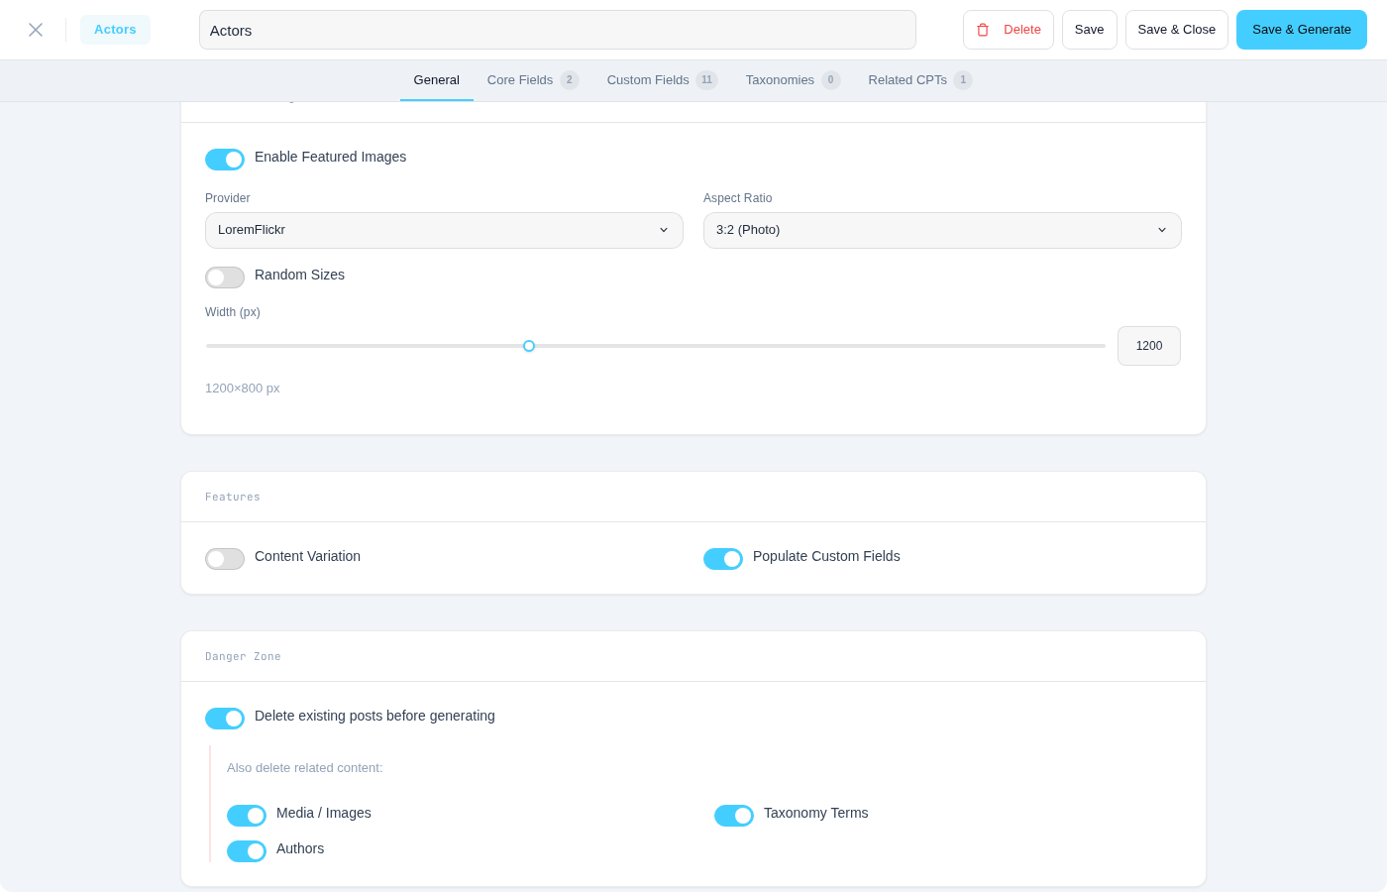1387x892 pixels.
Task: Click the Save & Close button
Action: pyautogui.click(x=1176, y=30)
